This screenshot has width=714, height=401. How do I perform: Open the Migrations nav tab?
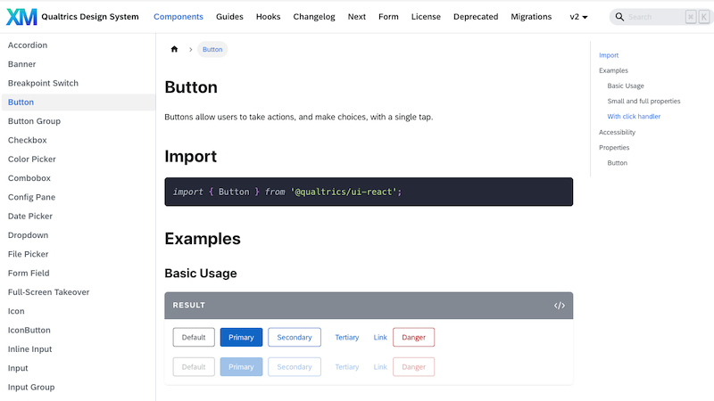(x=531, y=17)
